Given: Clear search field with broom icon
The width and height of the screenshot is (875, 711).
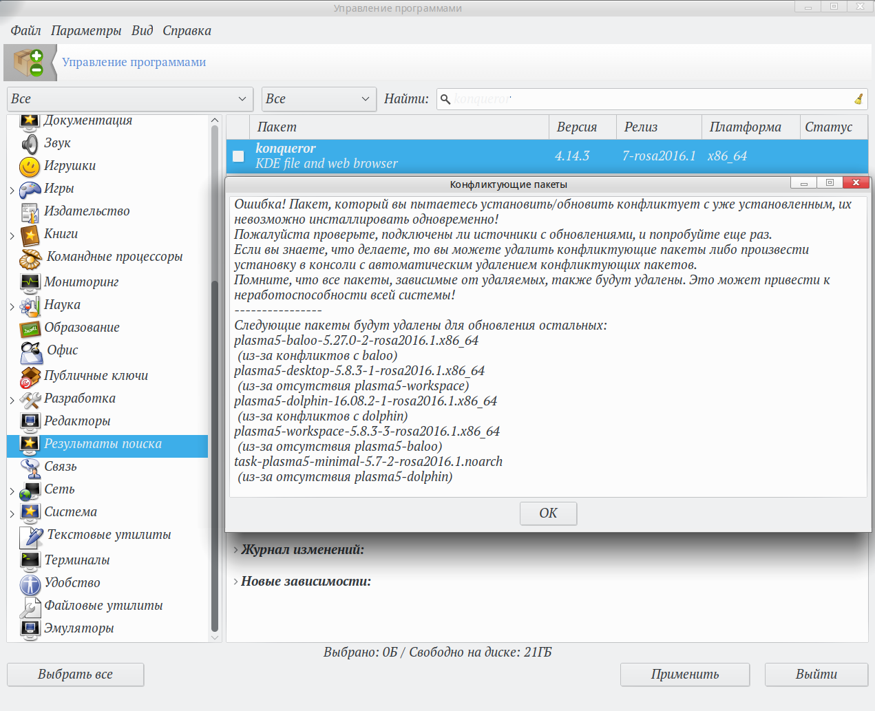Looking at the screenshot, I should (x=858, y=99).
